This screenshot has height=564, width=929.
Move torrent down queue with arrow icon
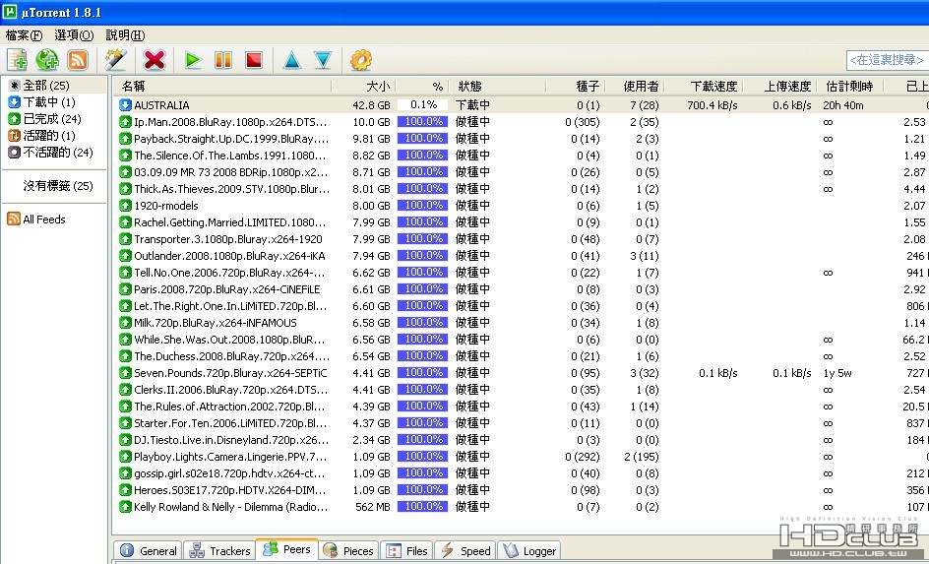[x=323, y=60]
